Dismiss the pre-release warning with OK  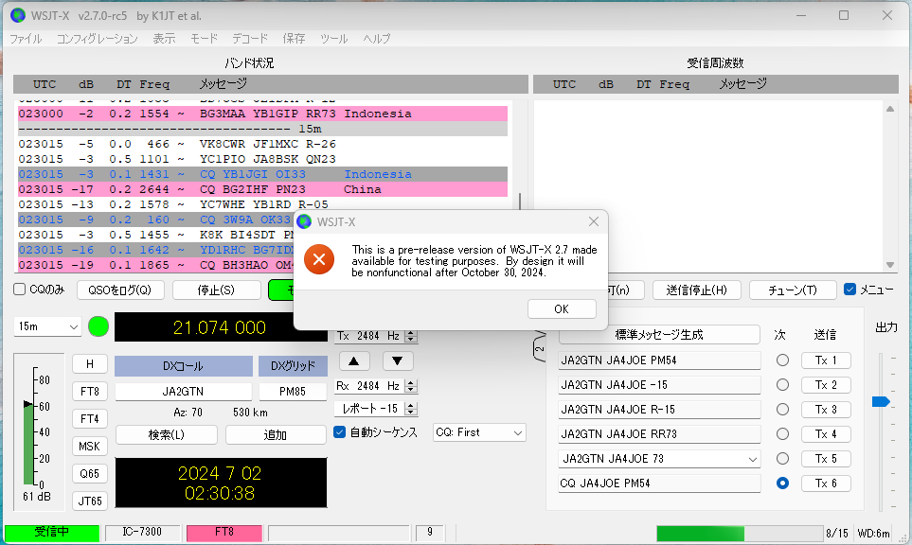click(x=561, y=308)
